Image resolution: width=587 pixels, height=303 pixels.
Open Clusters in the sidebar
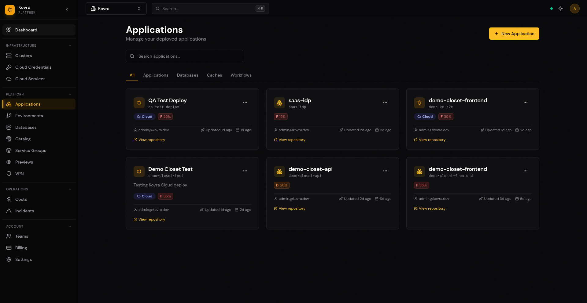click(x=39, y=56)
